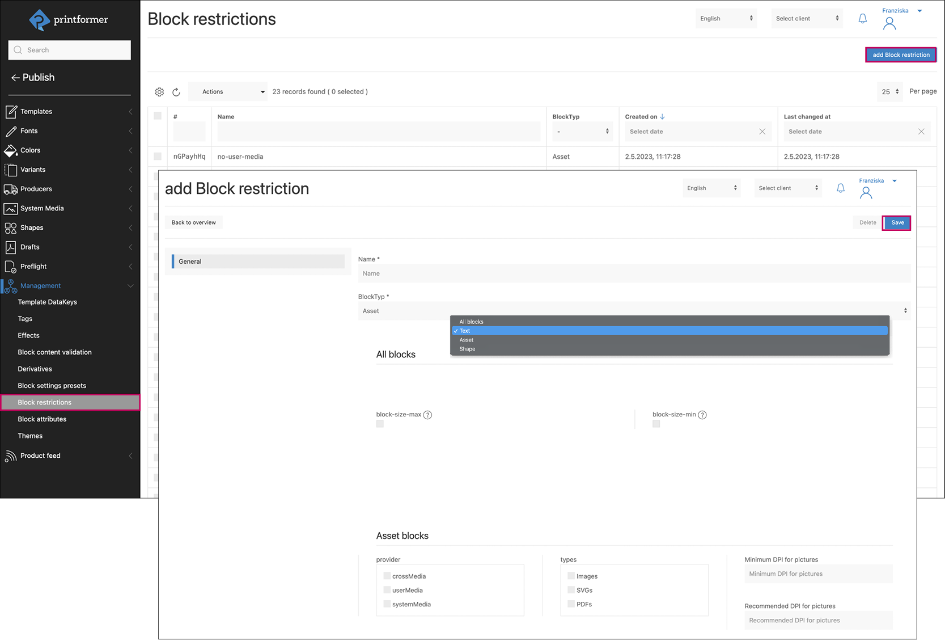
Task: Clear the Created on date filter
Action: [x=762, y=132]
